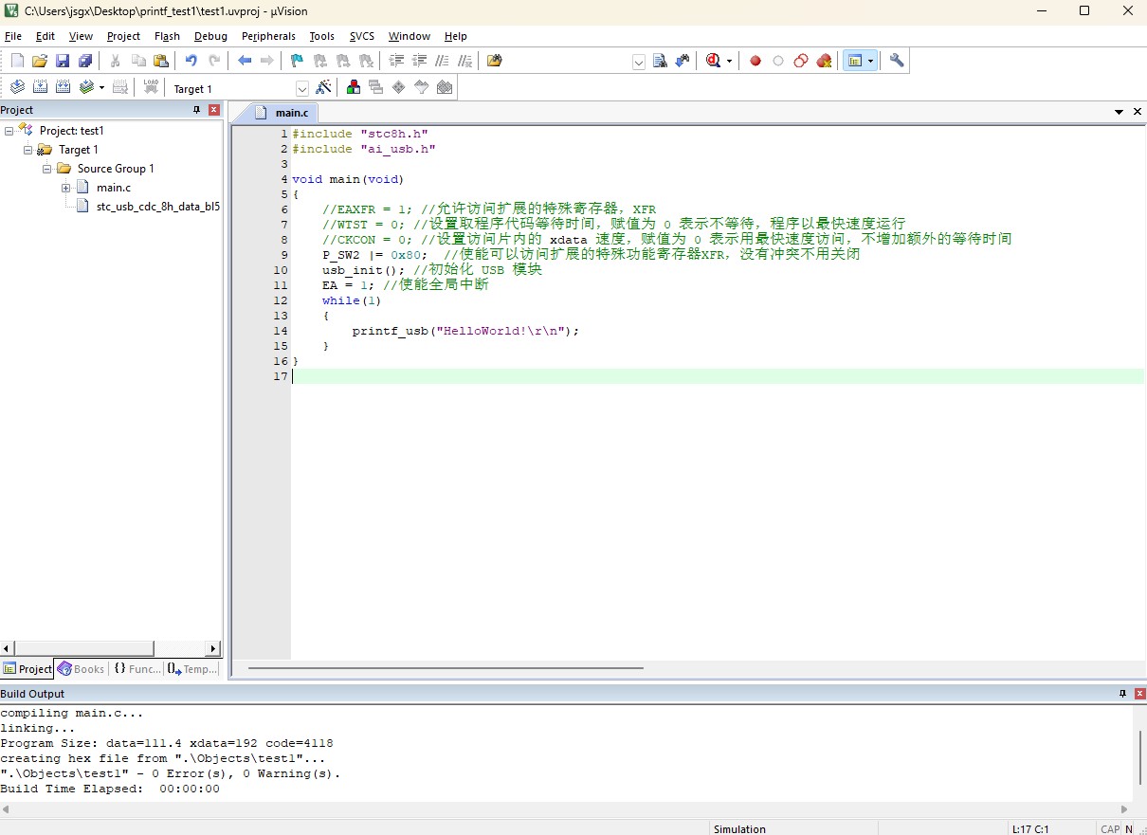Click the Save All icon
The image size is (1147, 835).
click(85, 61)
